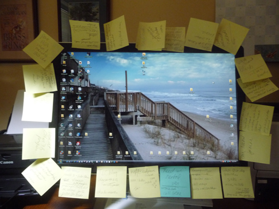Image resolution: width=279 pixels, height=209 pixels.
Task: Open the multicolored four-square icon beside Firefox row
Action: click(78, 153)
